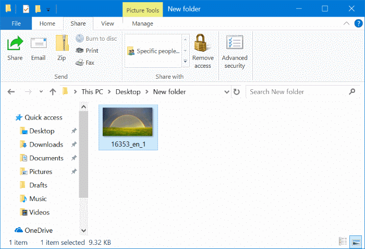Print the selected picture
This screenshot has height=249, width=365.
point(87,51)
